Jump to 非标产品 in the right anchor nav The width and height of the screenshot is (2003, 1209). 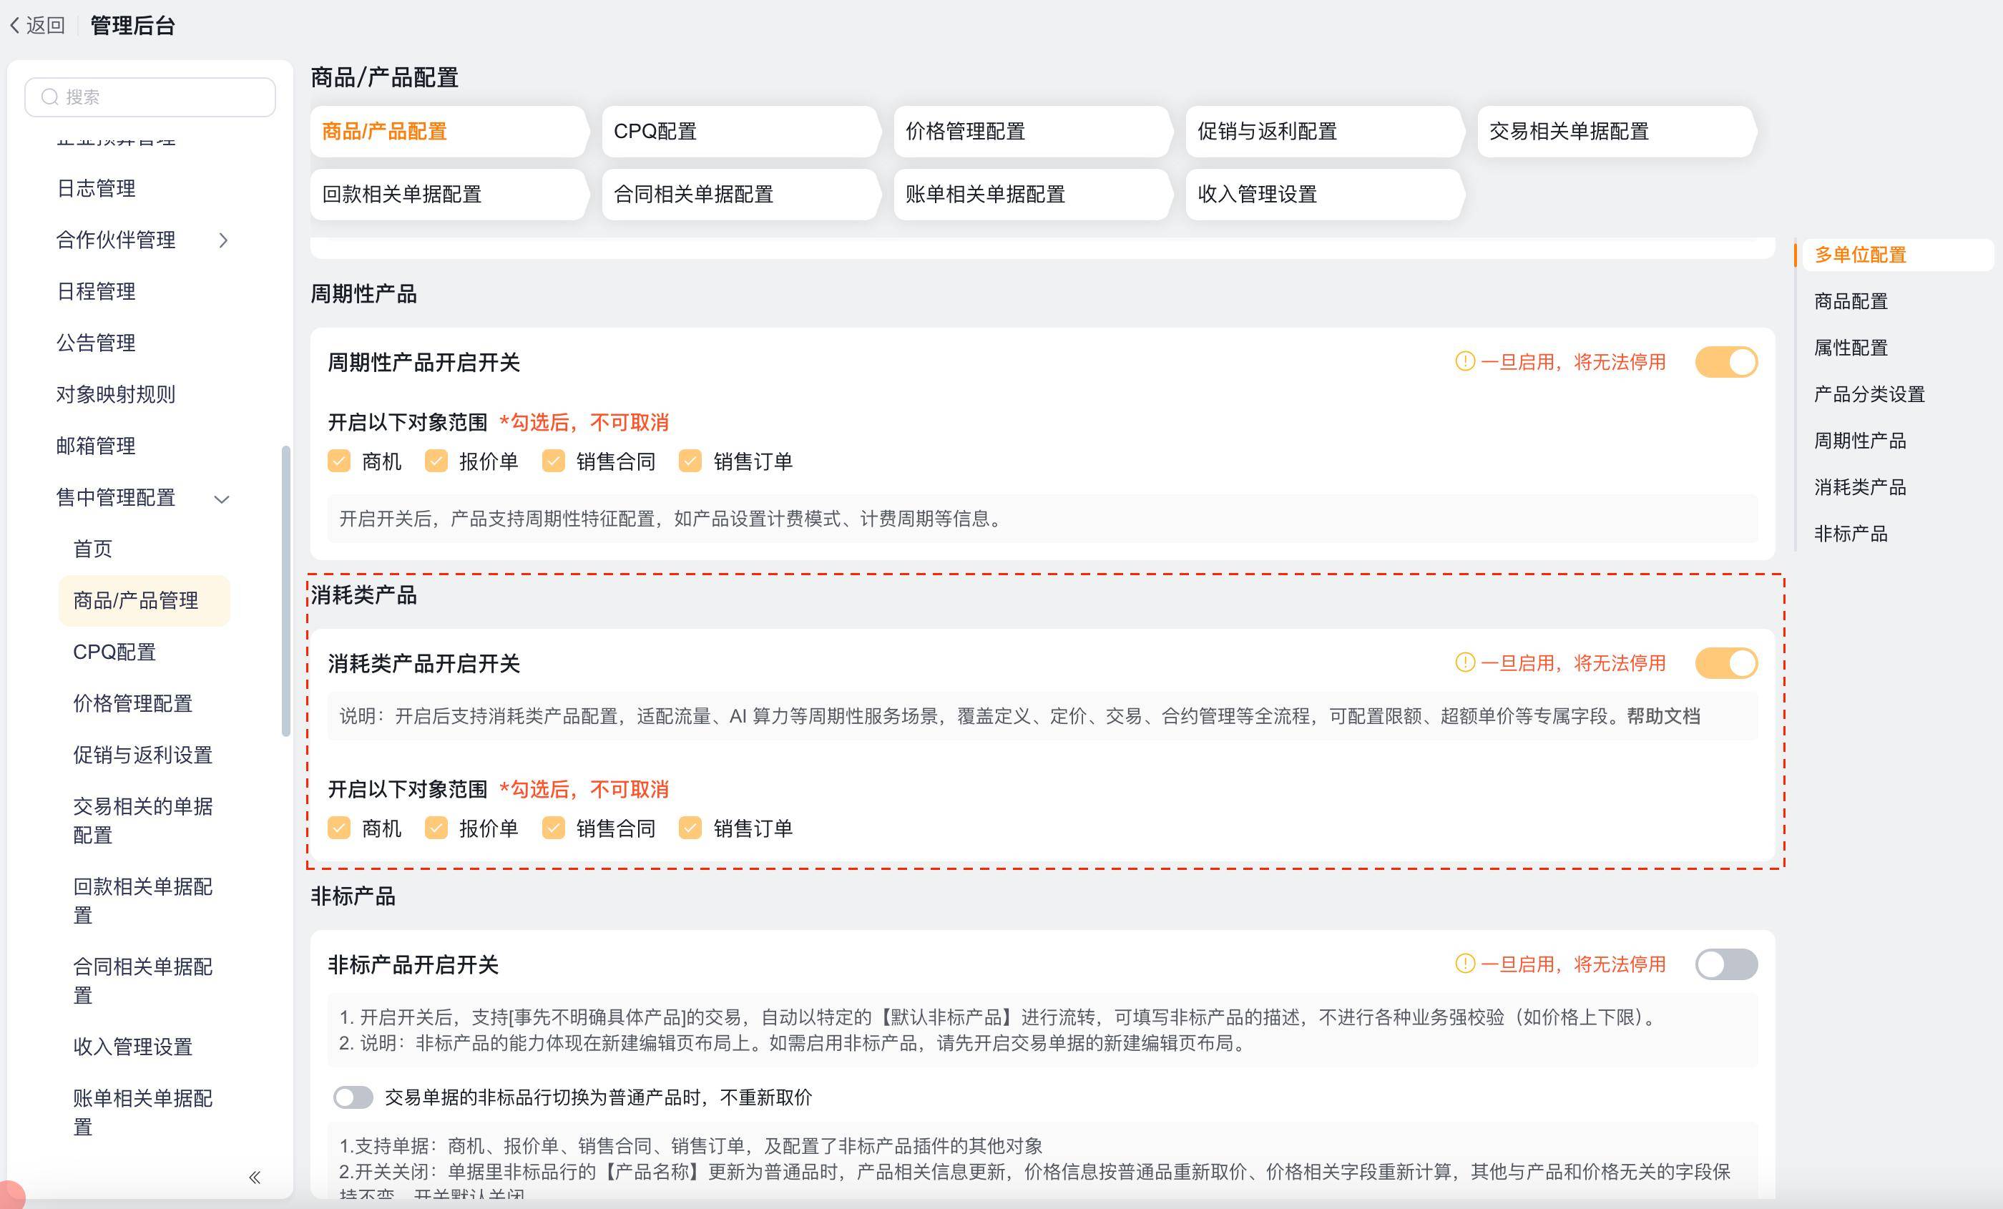tap(1850, 534)
